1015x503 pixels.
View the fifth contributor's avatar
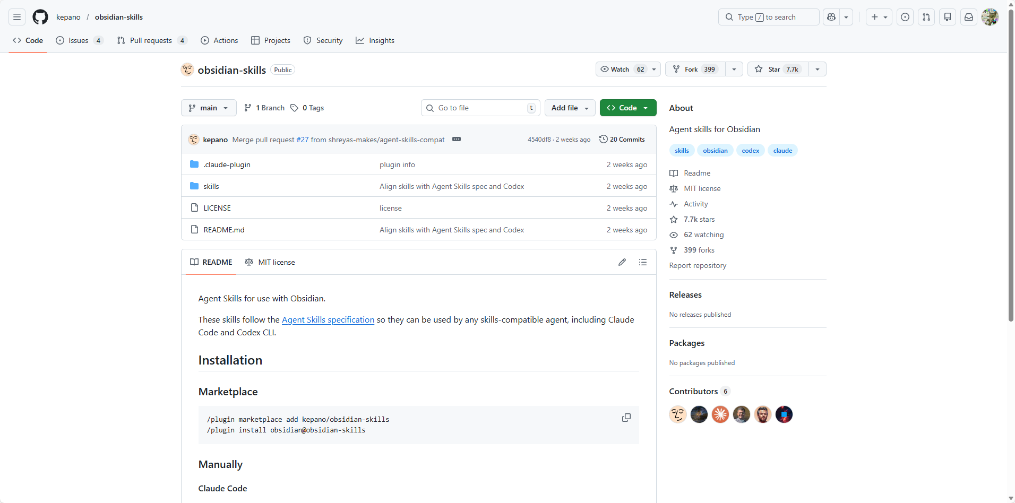coord(763,414)
